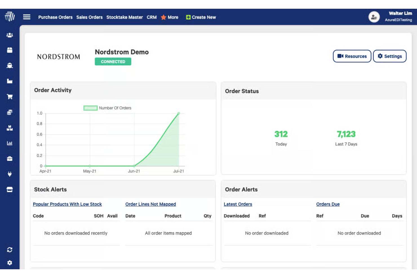
Task: Open Walter Lim user profile menu
Action: 390,17
